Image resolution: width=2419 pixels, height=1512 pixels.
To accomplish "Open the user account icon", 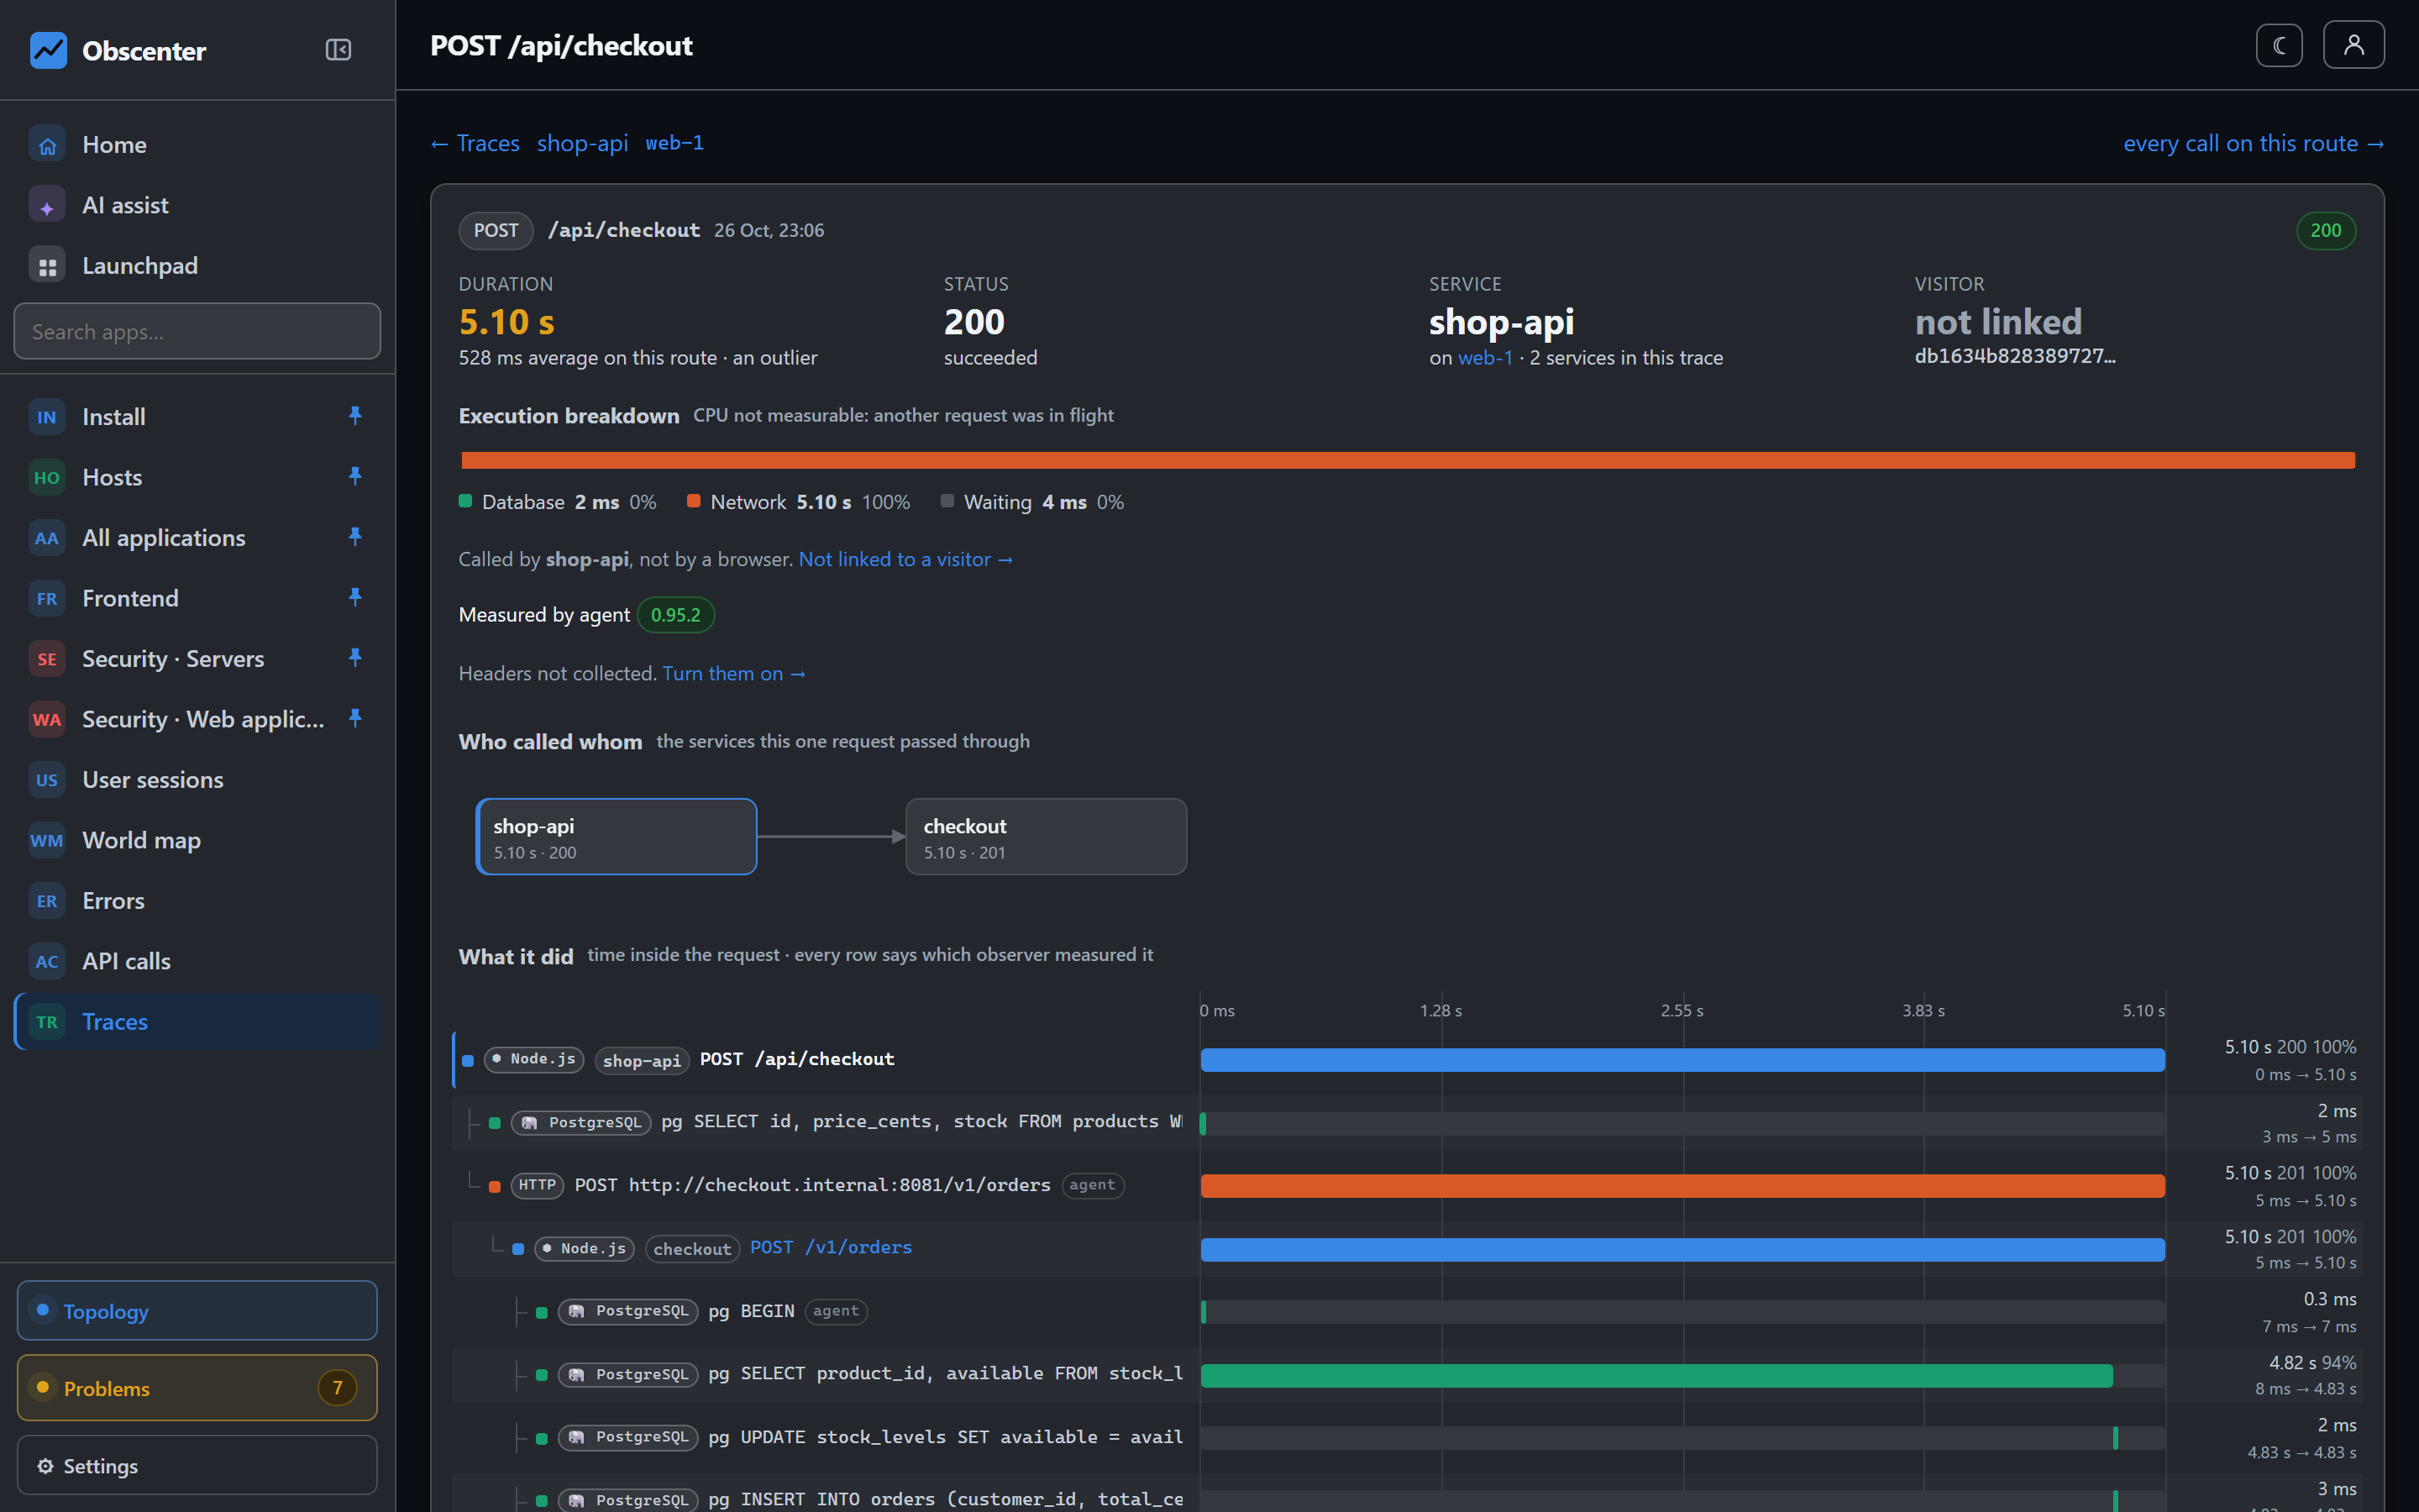I will pos(2353,45).
